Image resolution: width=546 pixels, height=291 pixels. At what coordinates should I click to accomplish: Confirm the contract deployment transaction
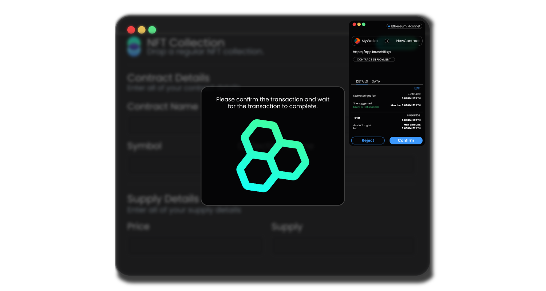pyautogui.click(x=406, y=140)
